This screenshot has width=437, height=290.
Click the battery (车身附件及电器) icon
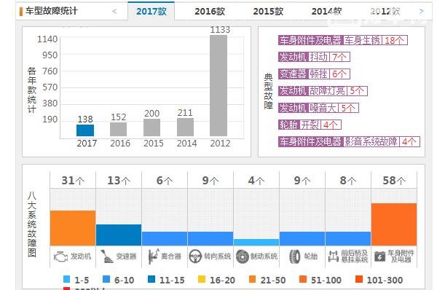(379, 256)
